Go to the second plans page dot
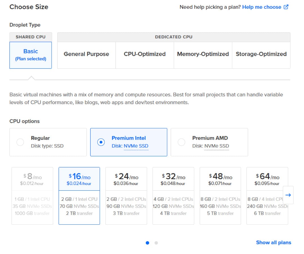 pyautogui.click(x=156, y=243)
